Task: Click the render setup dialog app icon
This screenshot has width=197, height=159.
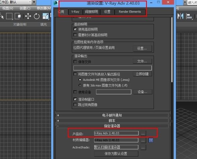Action: pyautogui.click(x=56, y=3)
